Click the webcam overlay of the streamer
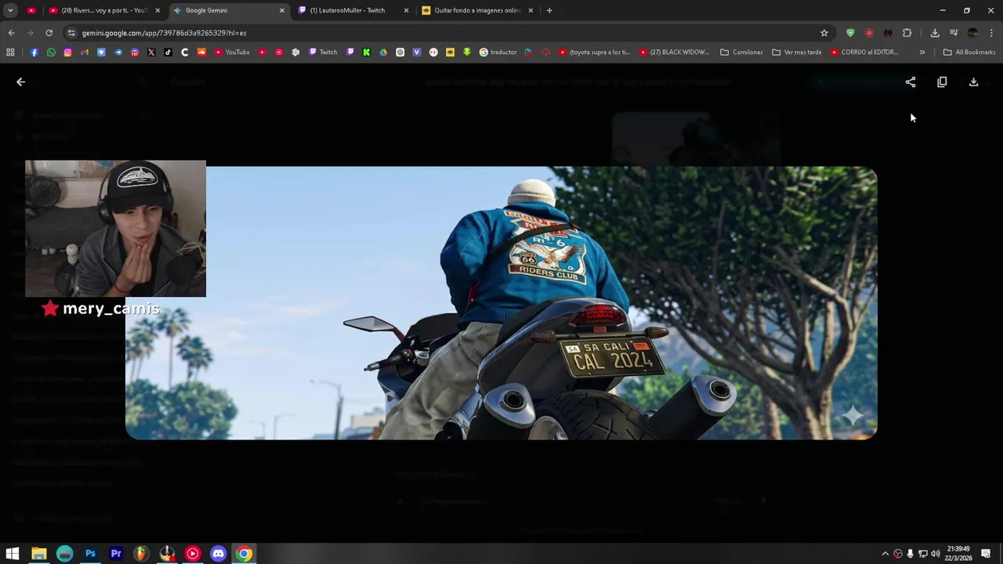1003x564 pixels. point(115,229)
